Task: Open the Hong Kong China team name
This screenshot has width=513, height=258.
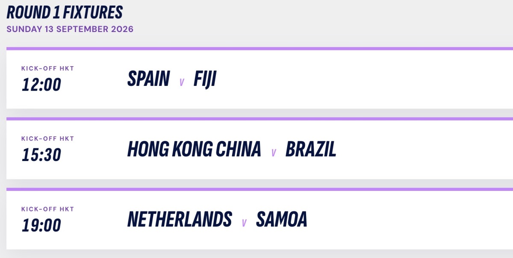Action: 194,149
